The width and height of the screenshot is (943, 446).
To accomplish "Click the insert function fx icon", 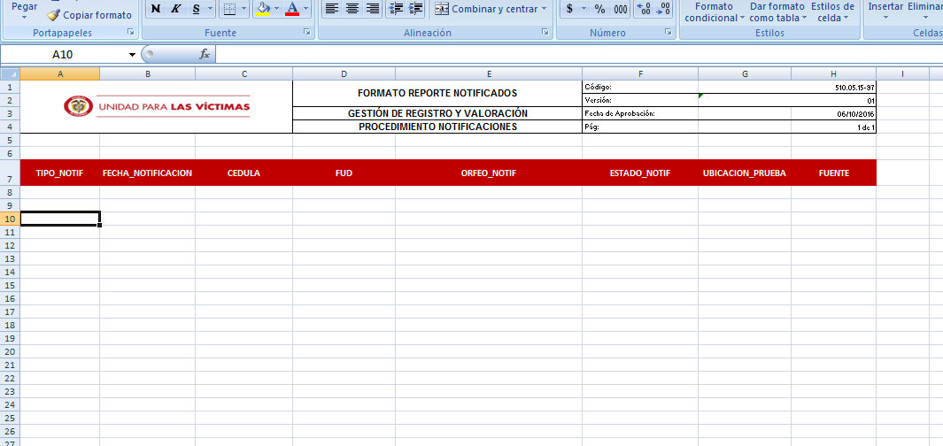I will (205, 54).
